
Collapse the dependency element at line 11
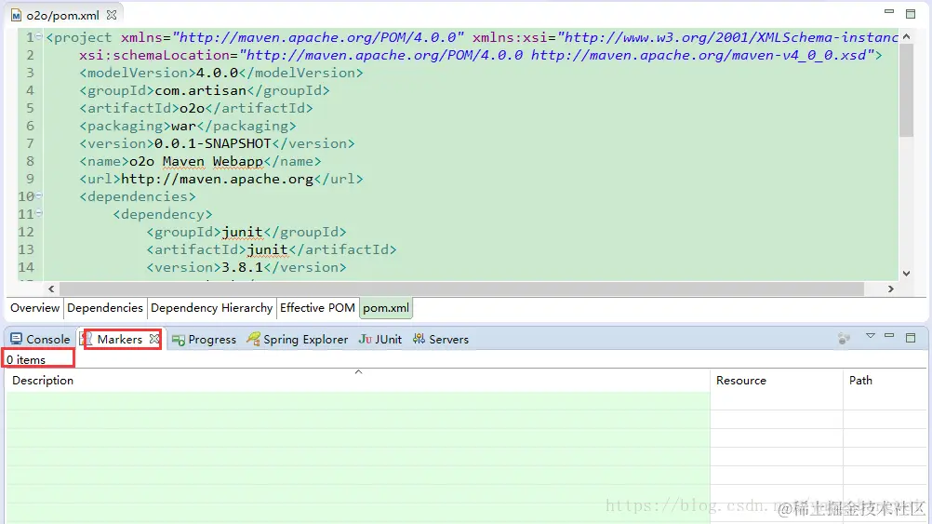point(39,213)
